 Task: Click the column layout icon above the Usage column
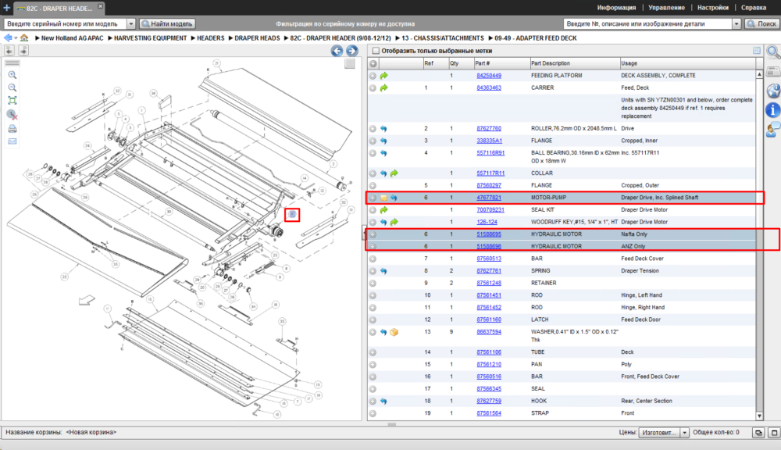tap(757, 50)
